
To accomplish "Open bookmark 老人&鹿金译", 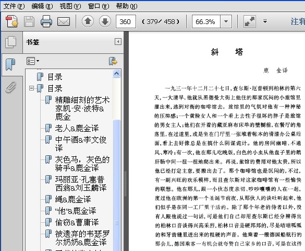I will pyautogui.click(x=77, y=128).
